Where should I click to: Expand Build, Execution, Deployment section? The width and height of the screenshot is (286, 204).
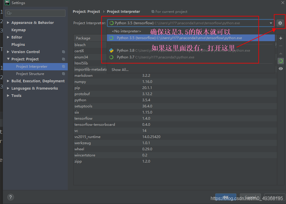tap(8, 81)
